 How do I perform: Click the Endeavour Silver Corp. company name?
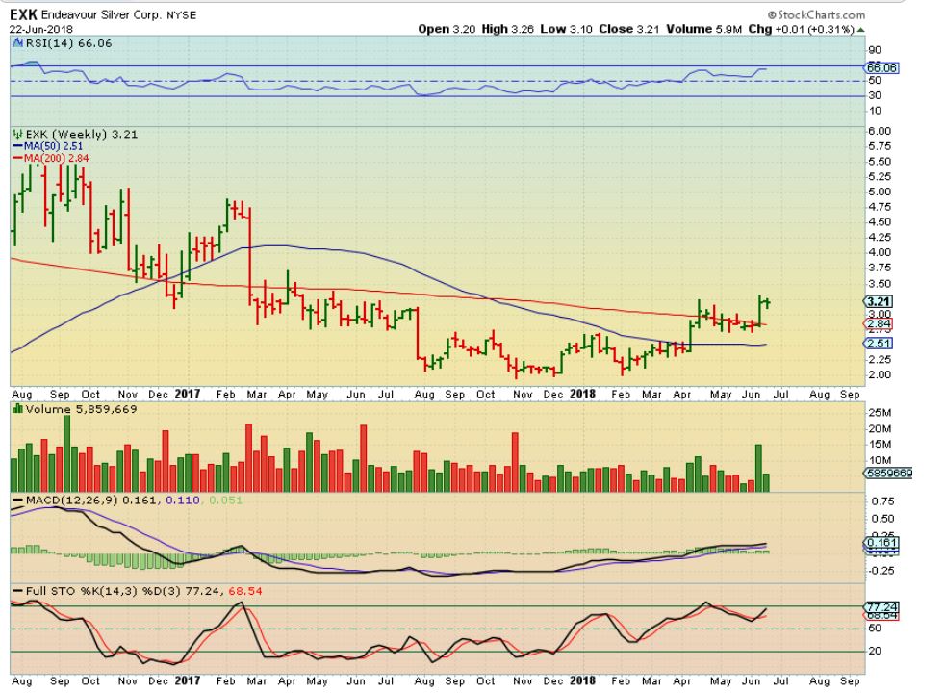tap(101, 14)
